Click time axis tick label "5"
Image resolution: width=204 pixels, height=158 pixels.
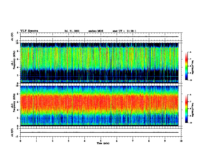[101, 141]
